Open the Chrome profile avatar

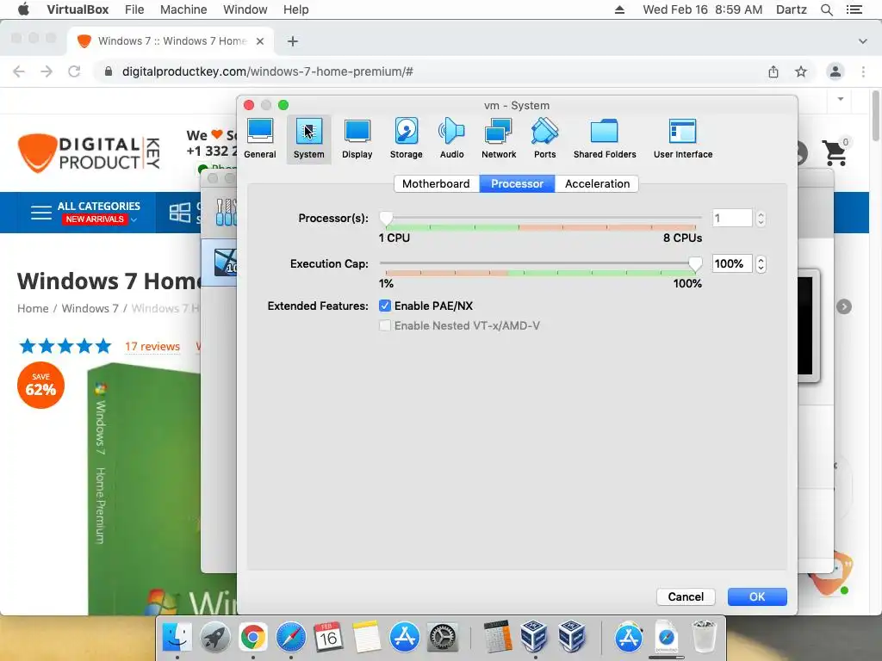(x=835, y=71)
